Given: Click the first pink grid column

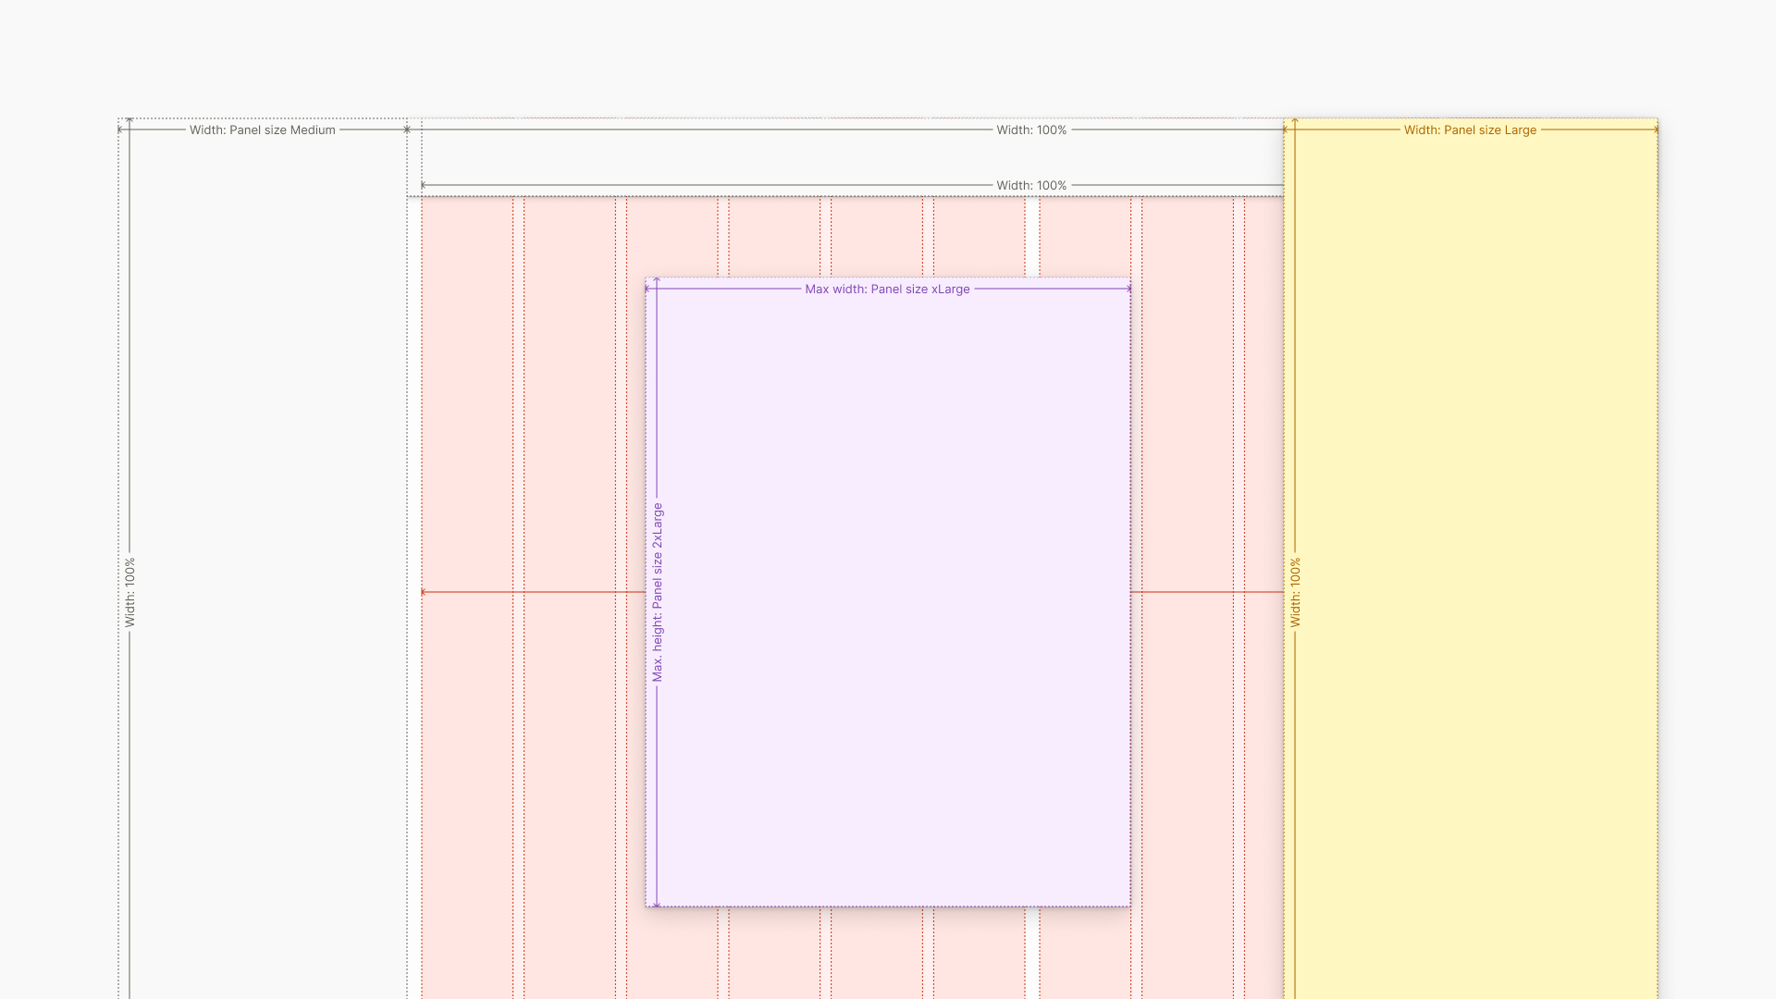Looking at the screenshot, I should point(467,416).
